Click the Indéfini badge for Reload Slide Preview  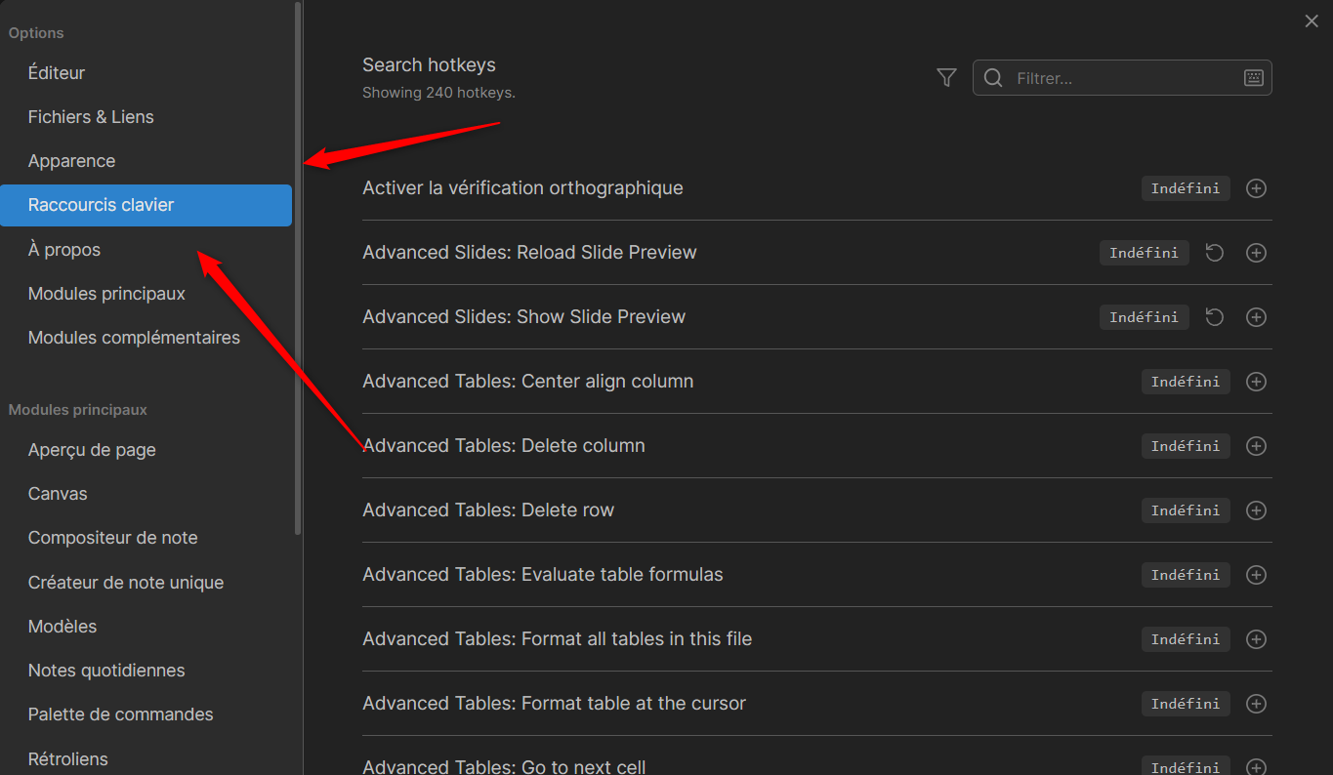1144,253
